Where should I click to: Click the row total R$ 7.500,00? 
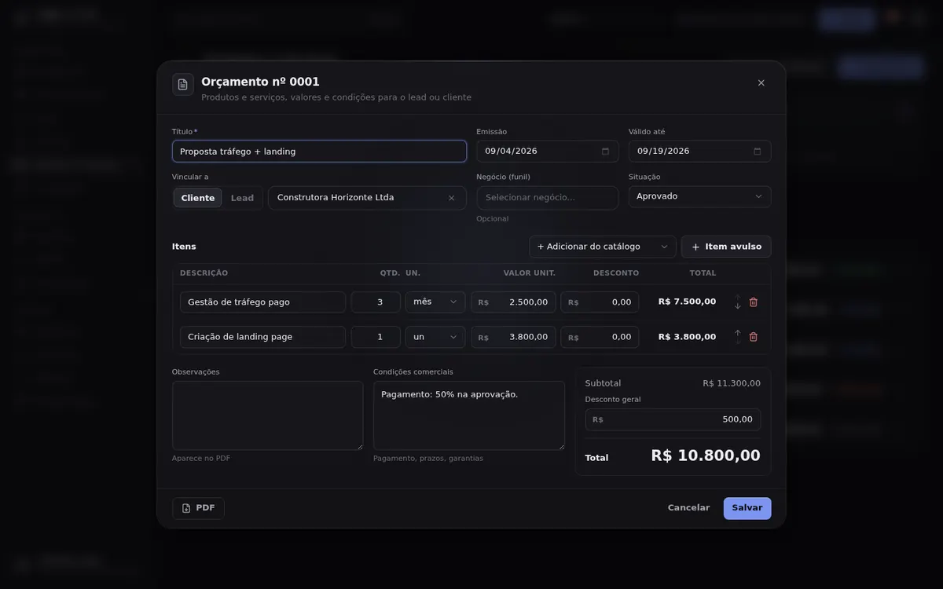(x=687, y=302)
